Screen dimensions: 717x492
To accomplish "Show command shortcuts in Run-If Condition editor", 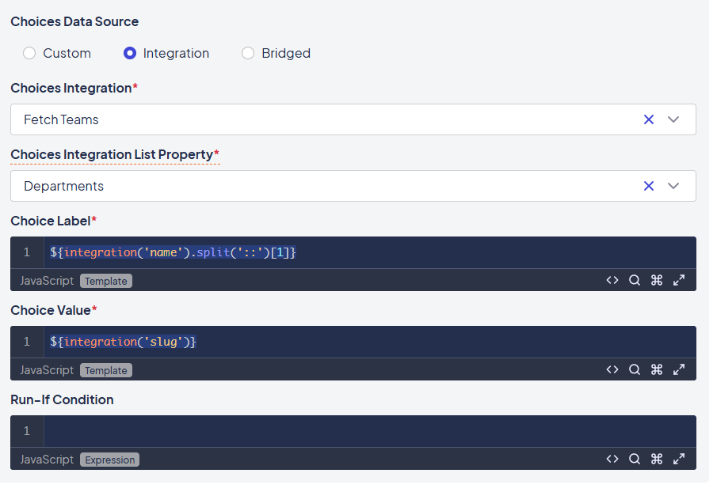I will 657,459.
